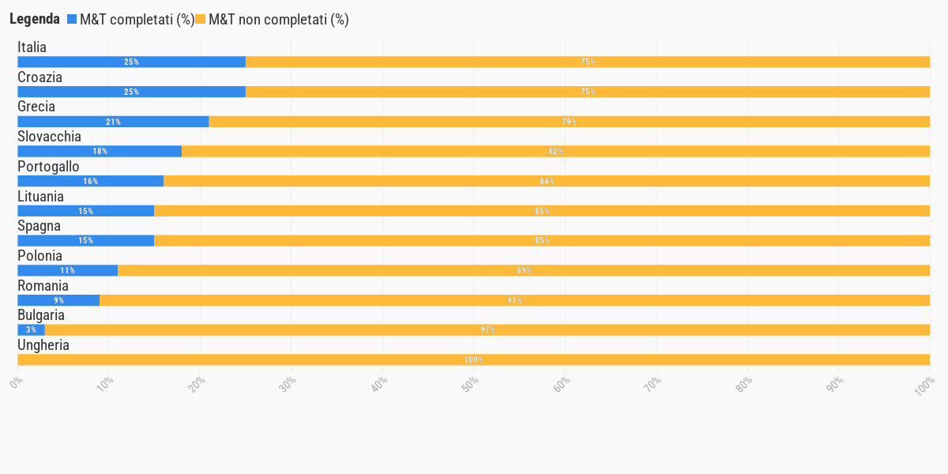Click the Italia country label
The image size is (948, 474).
32,47
